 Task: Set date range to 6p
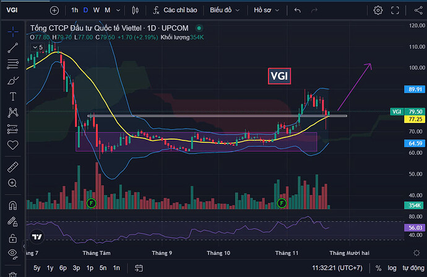63,268
